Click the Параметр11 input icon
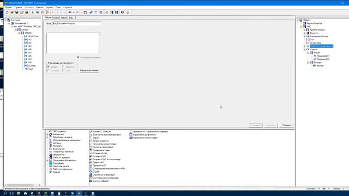 315,56
